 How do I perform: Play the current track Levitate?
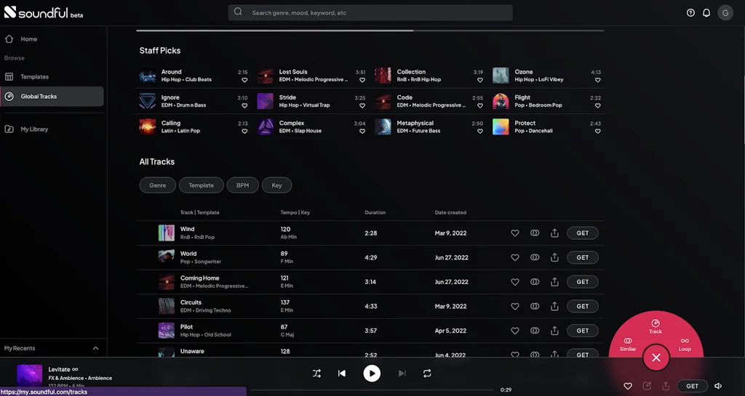372,373
